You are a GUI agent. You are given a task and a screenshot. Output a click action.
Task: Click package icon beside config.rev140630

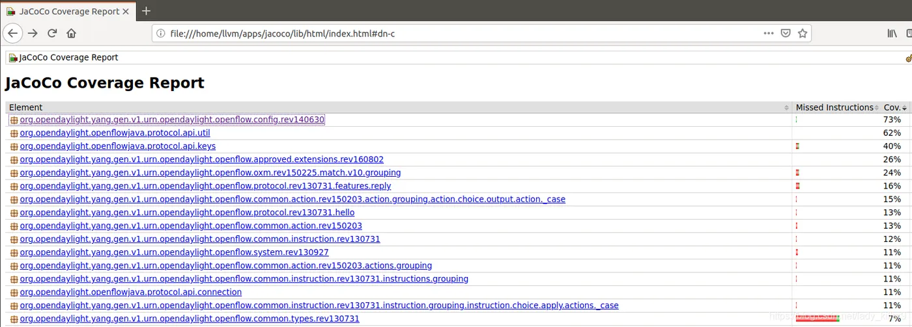(14, 120)
